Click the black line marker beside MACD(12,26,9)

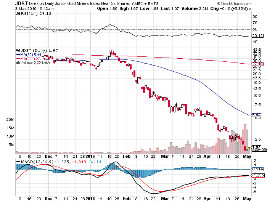pyautogui.click(x=18, y=162)
